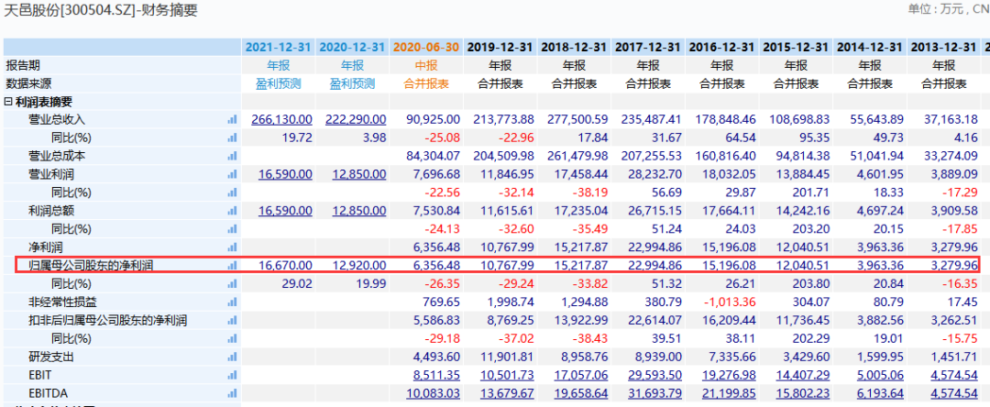Open chart icon in 同比 row showing -24.13
990x407 pixels.
232,229
